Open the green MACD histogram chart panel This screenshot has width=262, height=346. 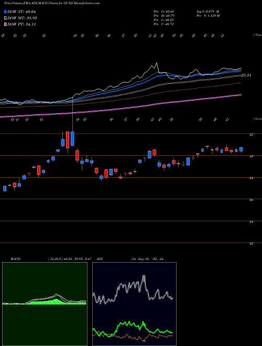pyautogui.click(x=45, y=304)
